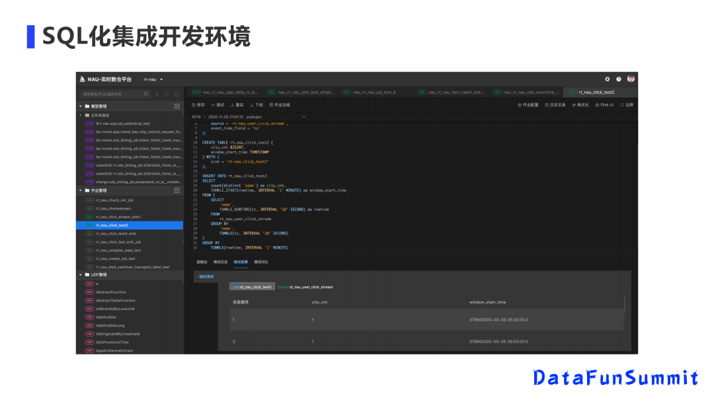Screen dimensions: 714x402
Task: Click the locate target icon in sidebar toolbar
Action: click(177, 95)
